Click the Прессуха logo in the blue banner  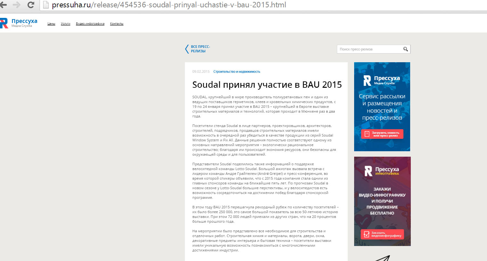click(382, 80)
